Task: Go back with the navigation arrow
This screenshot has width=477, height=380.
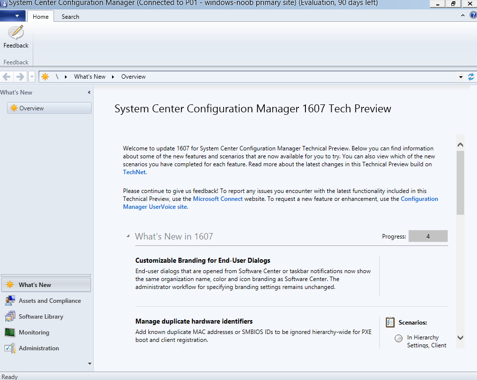Action: [6, 77]
